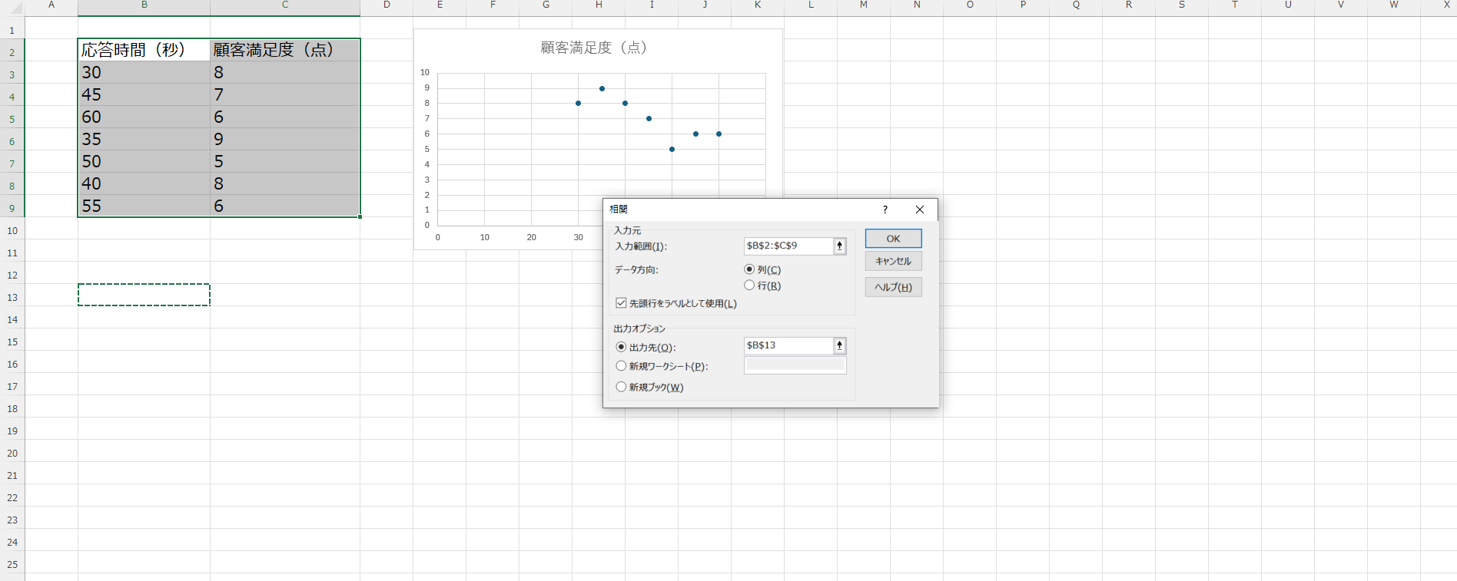The width and height of the screenshot is (1457, 581).
Task: Choose the 新規ブック(W) radio option
Action: pos(621,387)
